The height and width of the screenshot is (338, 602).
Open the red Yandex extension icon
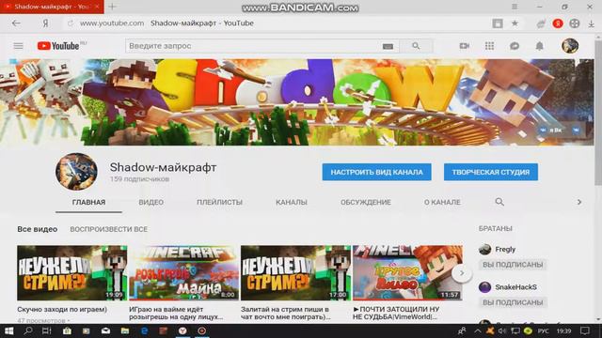click(558, 23)
